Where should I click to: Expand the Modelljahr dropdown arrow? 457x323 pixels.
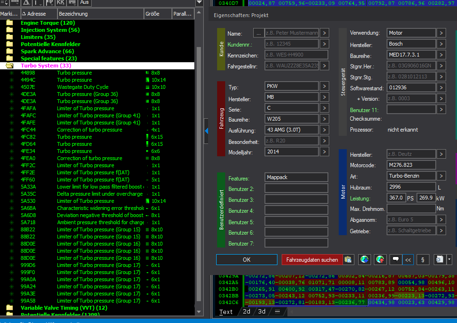324,152
